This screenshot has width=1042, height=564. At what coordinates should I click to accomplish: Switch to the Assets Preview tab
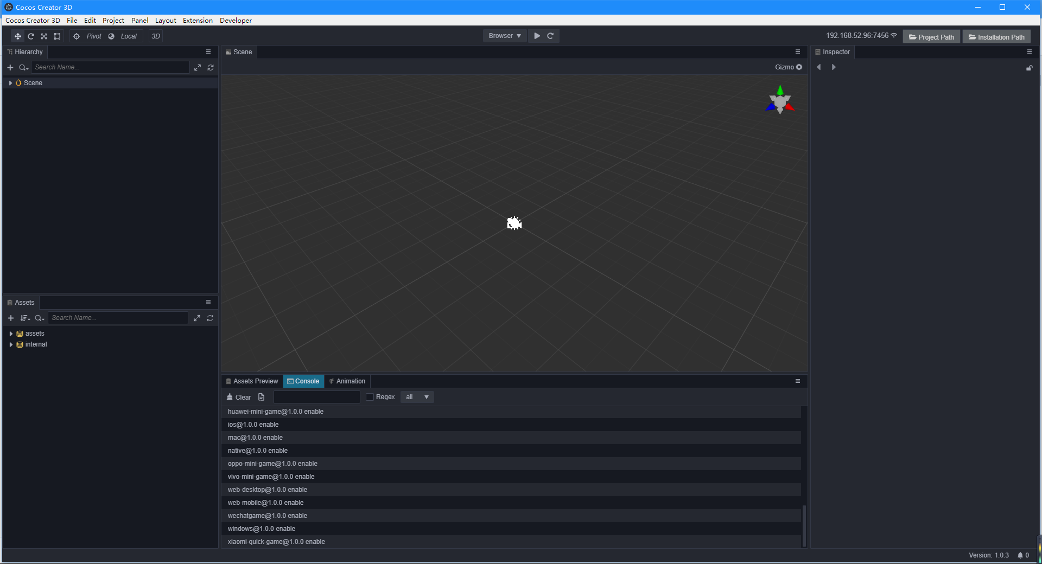(x=252, y=381)
